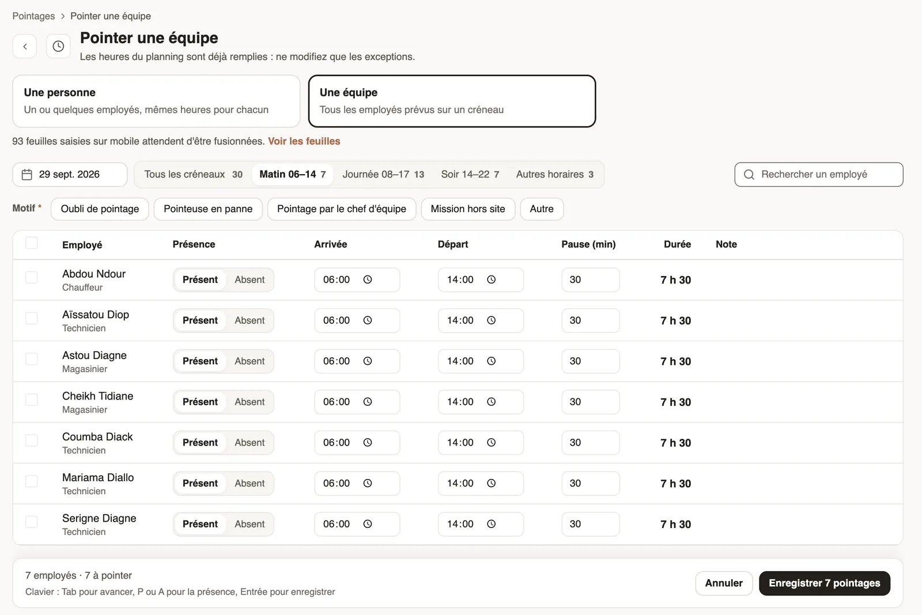Mark Coumba Diack as Absent
Image resolution: width=922 pixels, height=615 pixels.
pyautogui.click(x=250, y=443)
